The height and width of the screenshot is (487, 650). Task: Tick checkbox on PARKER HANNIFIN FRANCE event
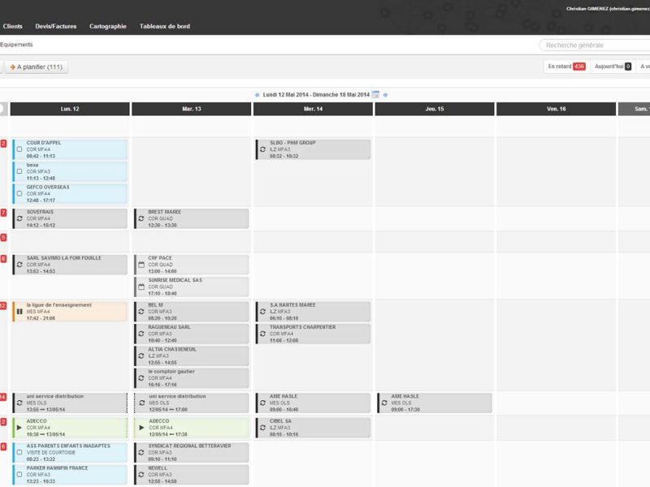(x=19, y=475)
